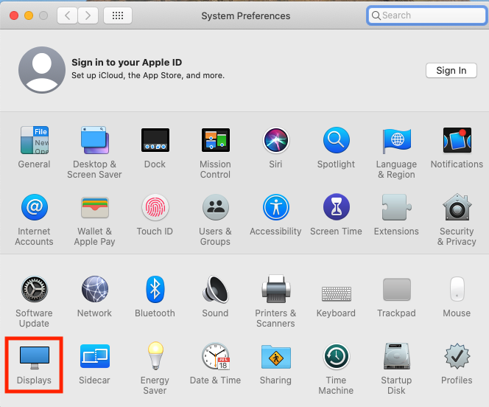Open Startup Disk settings

tap(396, 358)
